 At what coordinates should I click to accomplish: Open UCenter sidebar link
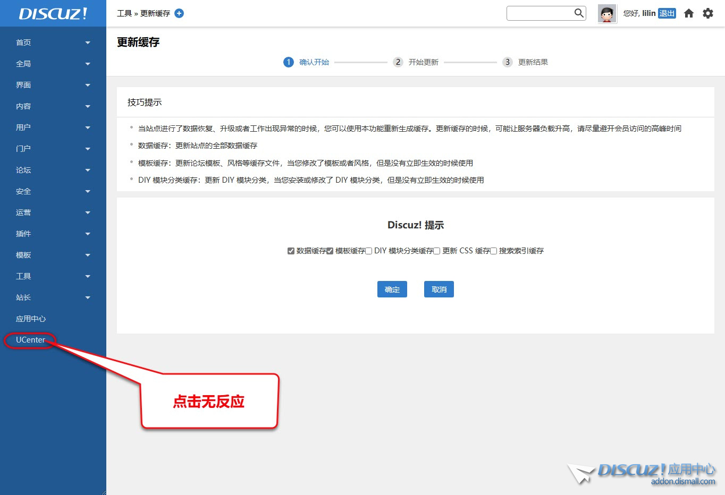[30, 340]
